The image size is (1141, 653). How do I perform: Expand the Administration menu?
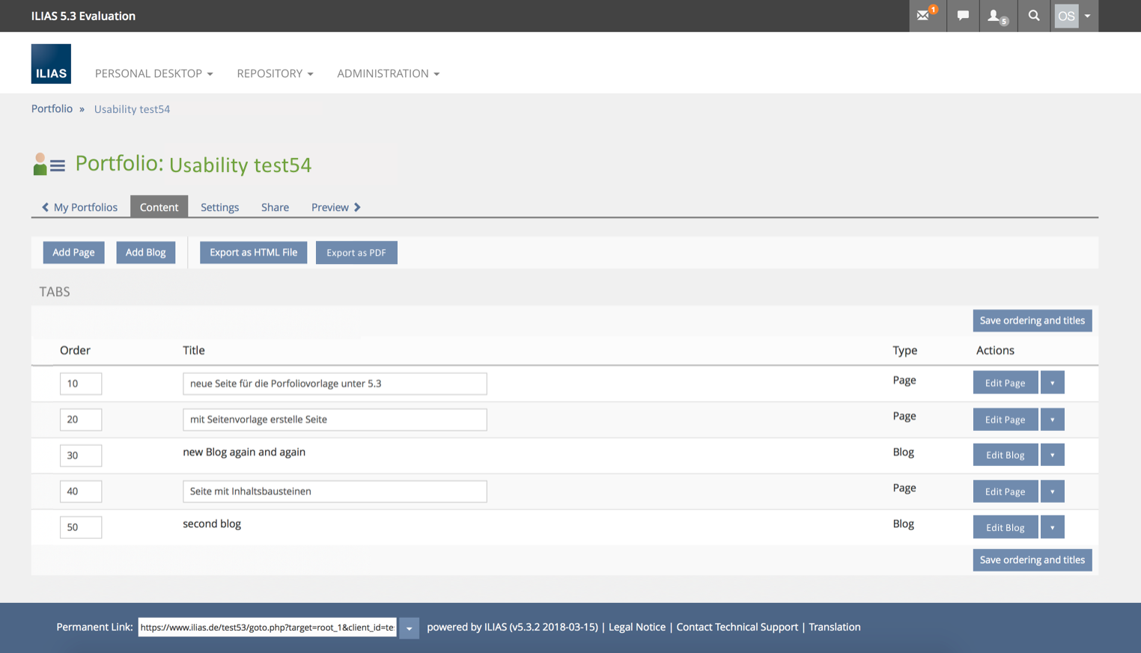(388, 73)
